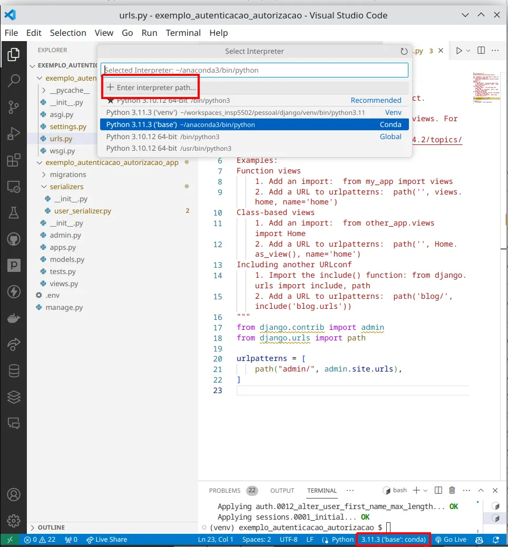Open views.py in the explorer
This screenshot has height=547, width=508.
click(64, 284)
